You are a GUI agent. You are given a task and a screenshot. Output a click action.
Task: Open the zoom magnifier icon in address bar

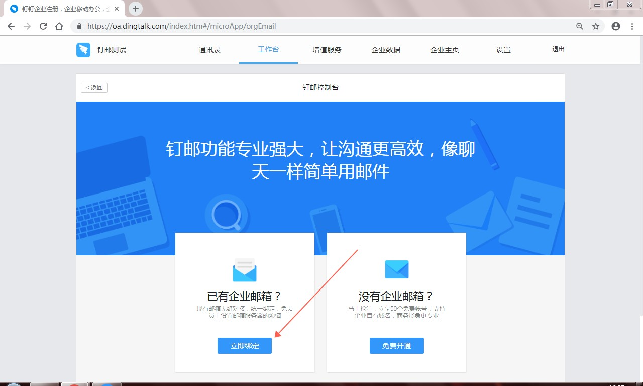pyautogui.click(x=580, y=26)
